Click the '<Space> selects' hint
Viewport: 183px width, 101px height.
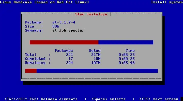point(109,99)
